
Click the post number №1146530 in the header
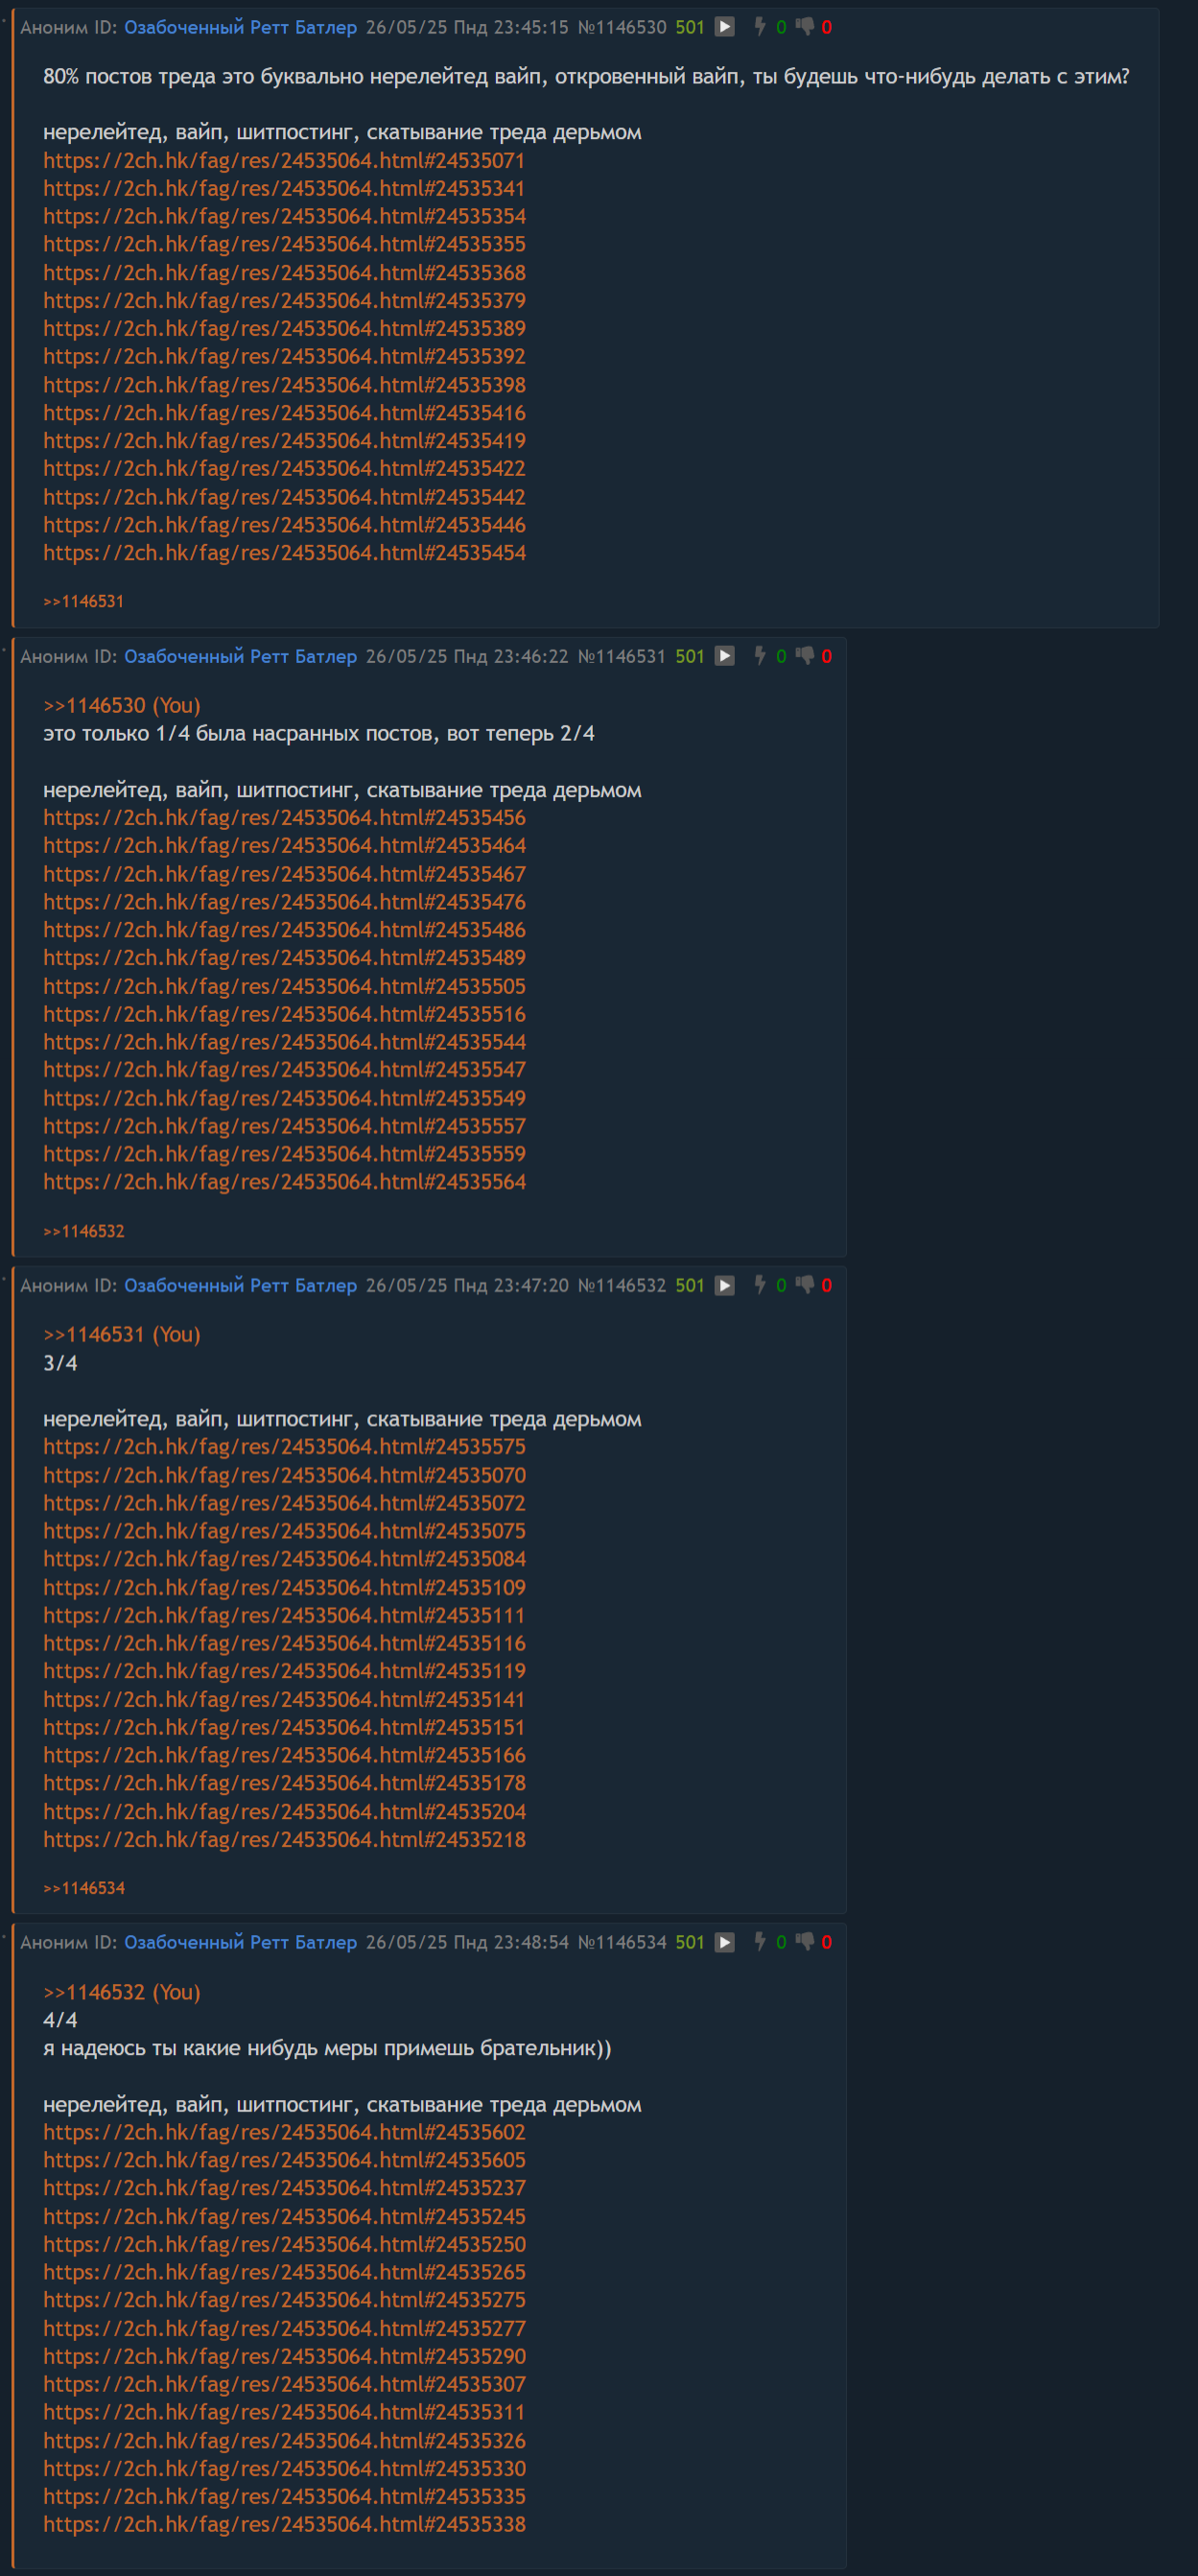pyautogui.click(x=622, y=27)
